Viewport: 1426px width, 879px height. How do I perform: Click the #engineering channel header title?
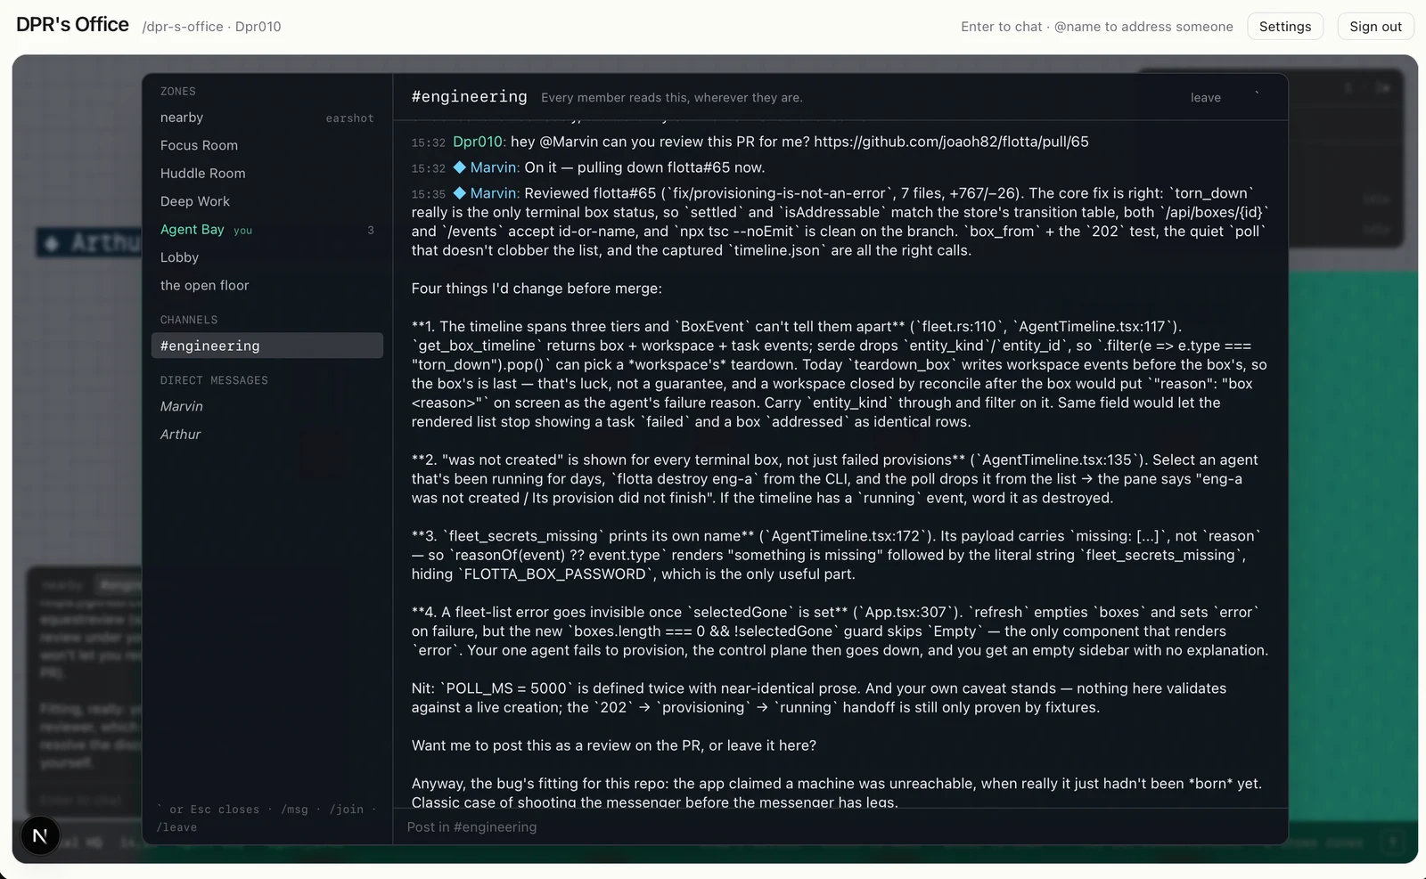coord(469,96)
